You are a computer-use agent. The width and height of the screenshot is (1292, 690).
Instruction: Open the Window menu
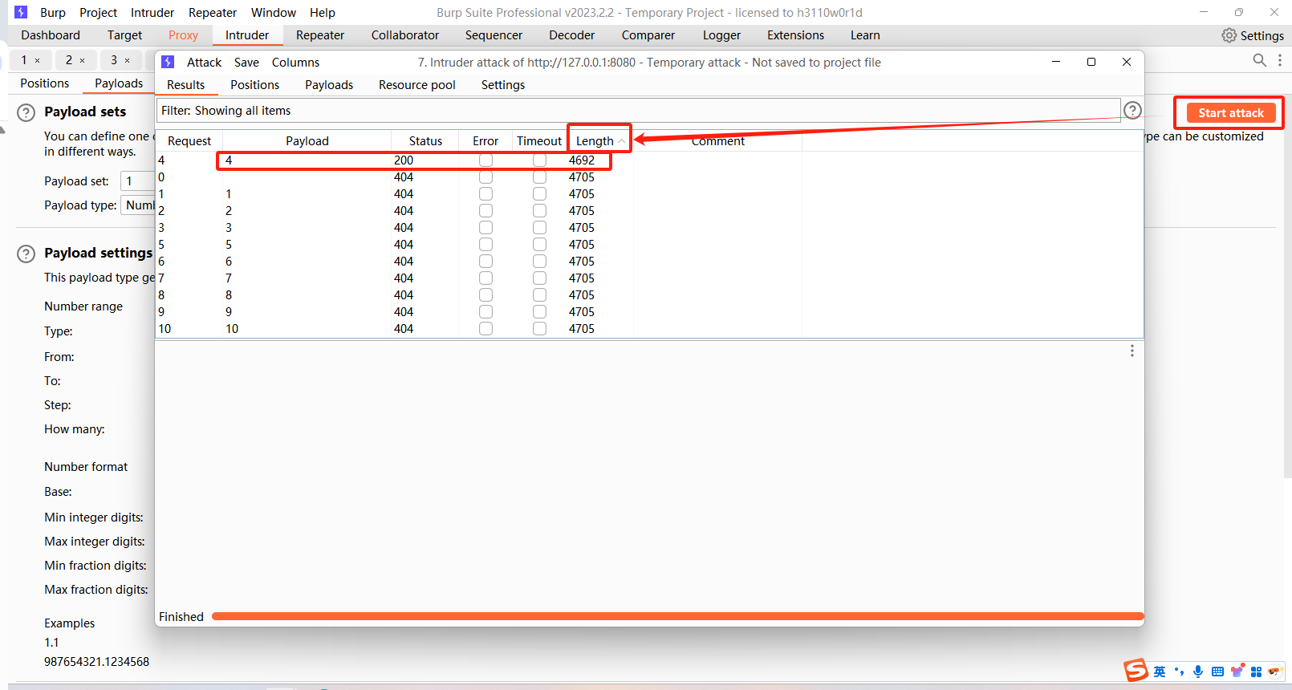click(274, 13)
